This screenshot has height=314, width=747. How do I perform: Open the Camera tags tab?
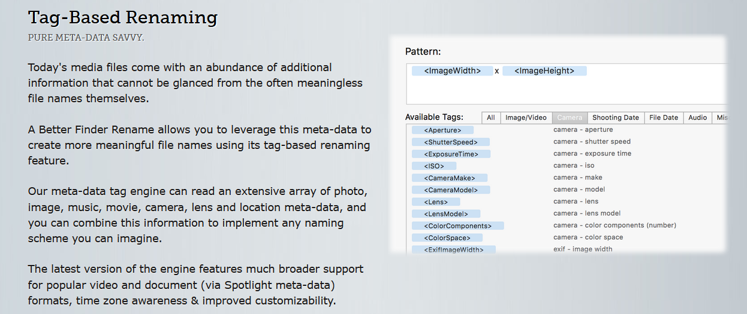pos(570,118)
